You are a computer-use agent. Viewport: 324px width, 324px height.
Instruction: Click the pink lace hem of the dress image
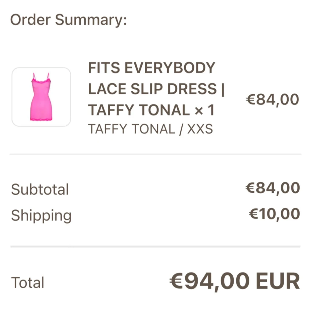[x=41, y=120]
